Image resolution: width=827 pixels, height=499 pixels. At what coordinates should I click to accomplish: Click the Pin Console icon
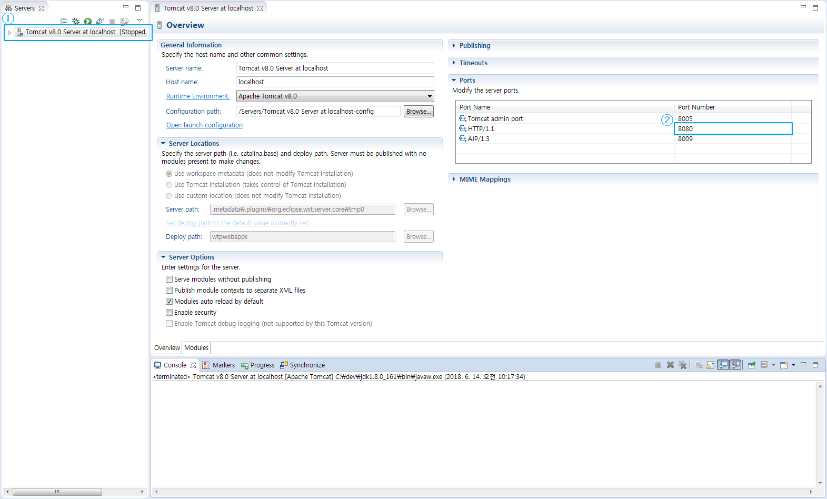coord(752,365)
